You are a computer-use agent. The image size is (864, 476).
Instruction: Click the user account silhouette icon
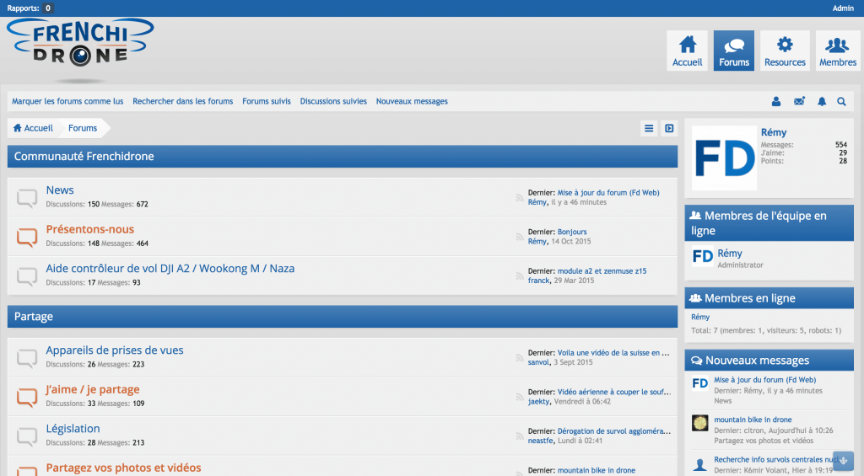(x=776, y=102)
